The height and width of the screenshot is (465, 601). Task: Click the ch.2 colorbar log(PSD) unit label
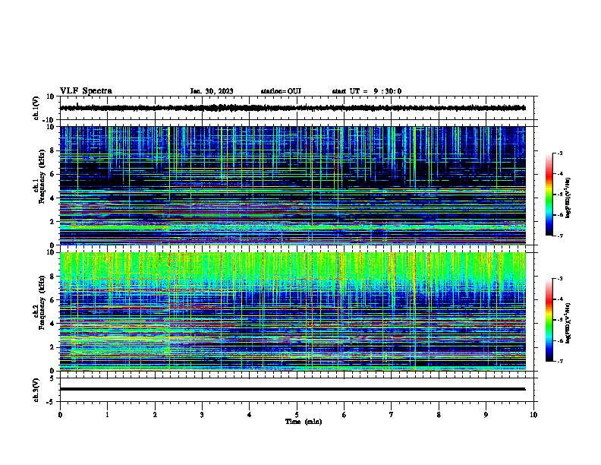click(568, 324)
